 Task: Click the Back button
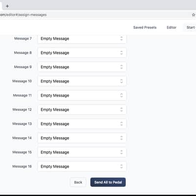coord(78,182)
